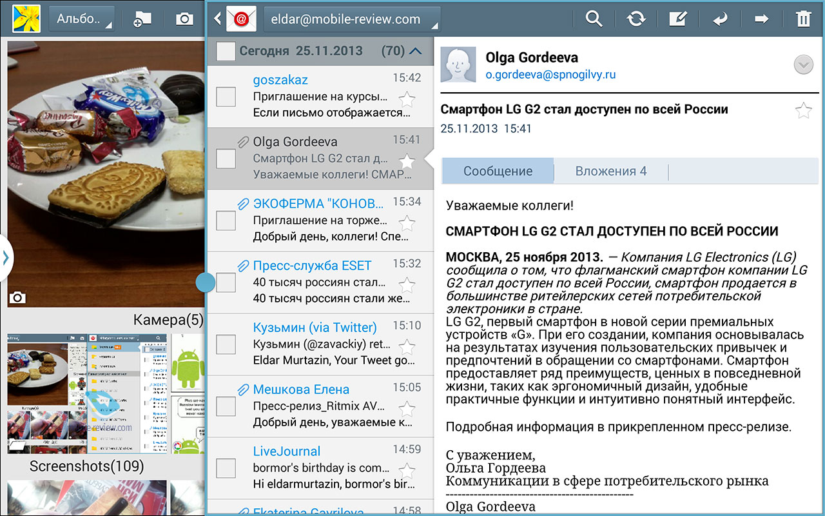Open the Пресс-служба ESET email

pos(320,283)
